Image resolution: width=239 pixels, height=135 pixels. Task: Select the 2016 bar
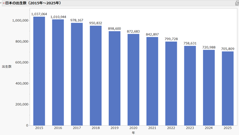[58, 72]
